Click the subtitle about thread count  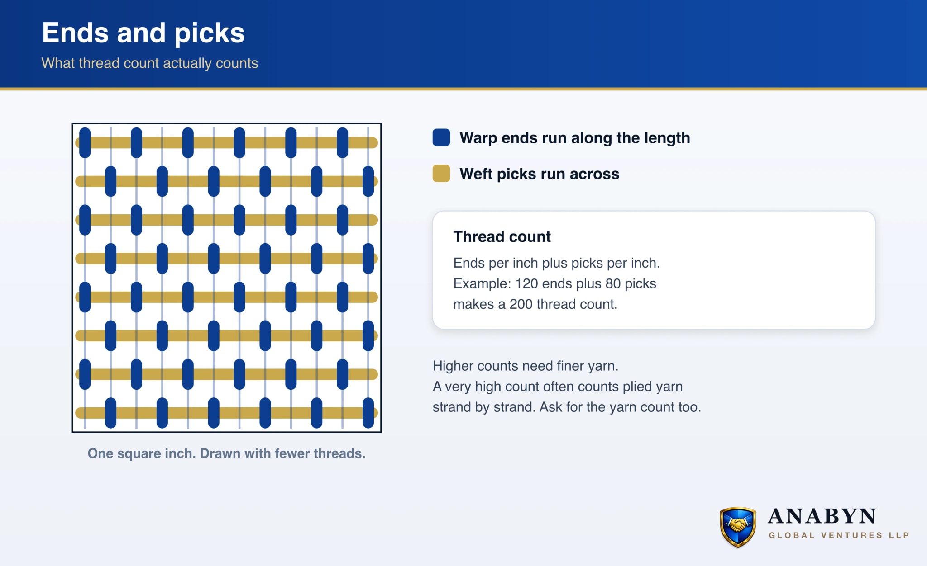[150, 63]
